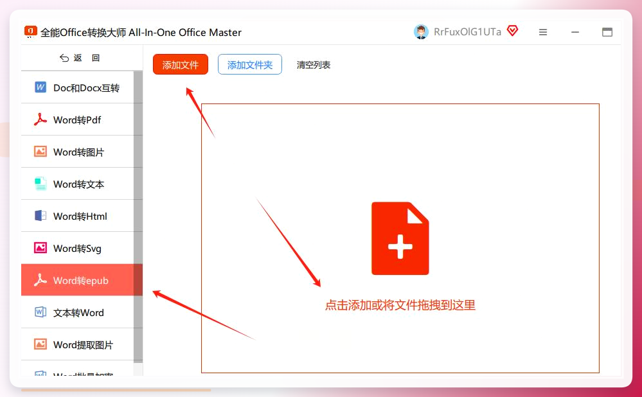
Task: Maximize the All-In-One Office Master window
Action: (607, 32)
